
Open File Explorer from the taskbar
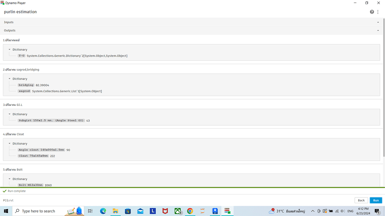pos(115,211)
